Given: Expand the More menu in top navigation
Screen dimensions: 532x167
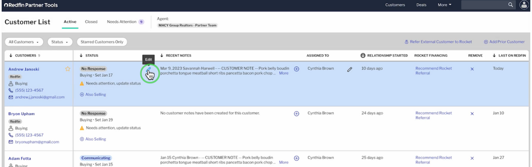Looking at the screenshot, I should 444,5.
